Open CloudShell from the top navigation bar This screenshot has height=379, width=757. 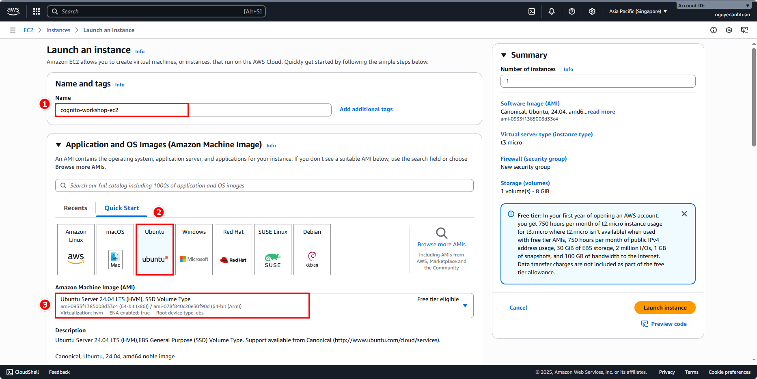pos(532,11)
